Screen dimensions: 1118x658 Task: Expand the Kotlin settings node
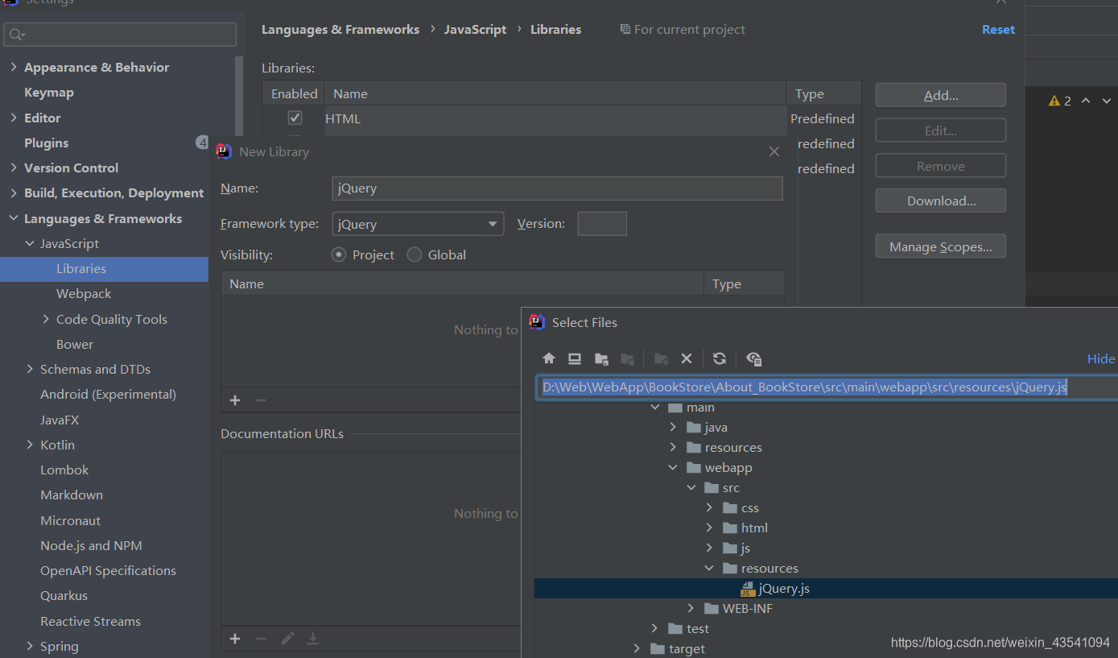(30, 445)
